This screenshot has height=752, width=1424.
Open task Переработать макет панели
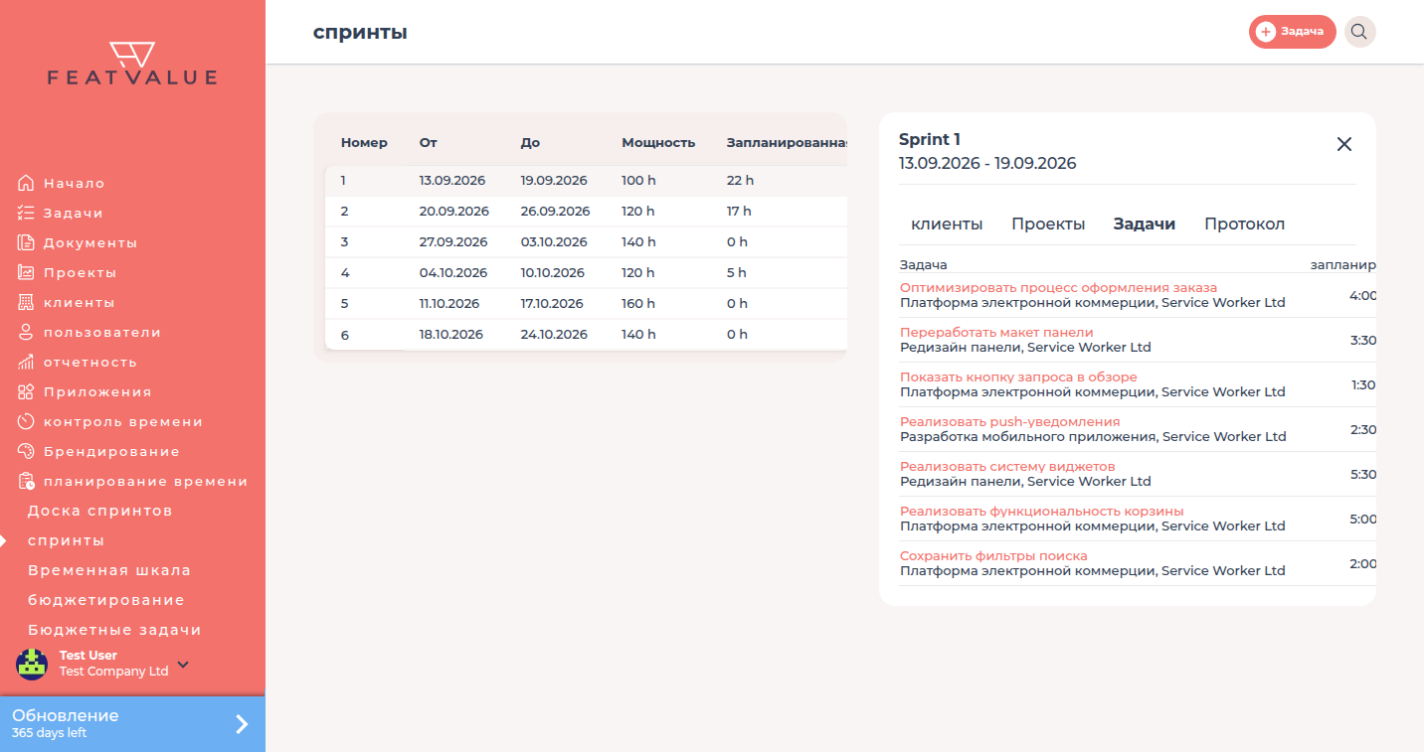pos(996,333)
